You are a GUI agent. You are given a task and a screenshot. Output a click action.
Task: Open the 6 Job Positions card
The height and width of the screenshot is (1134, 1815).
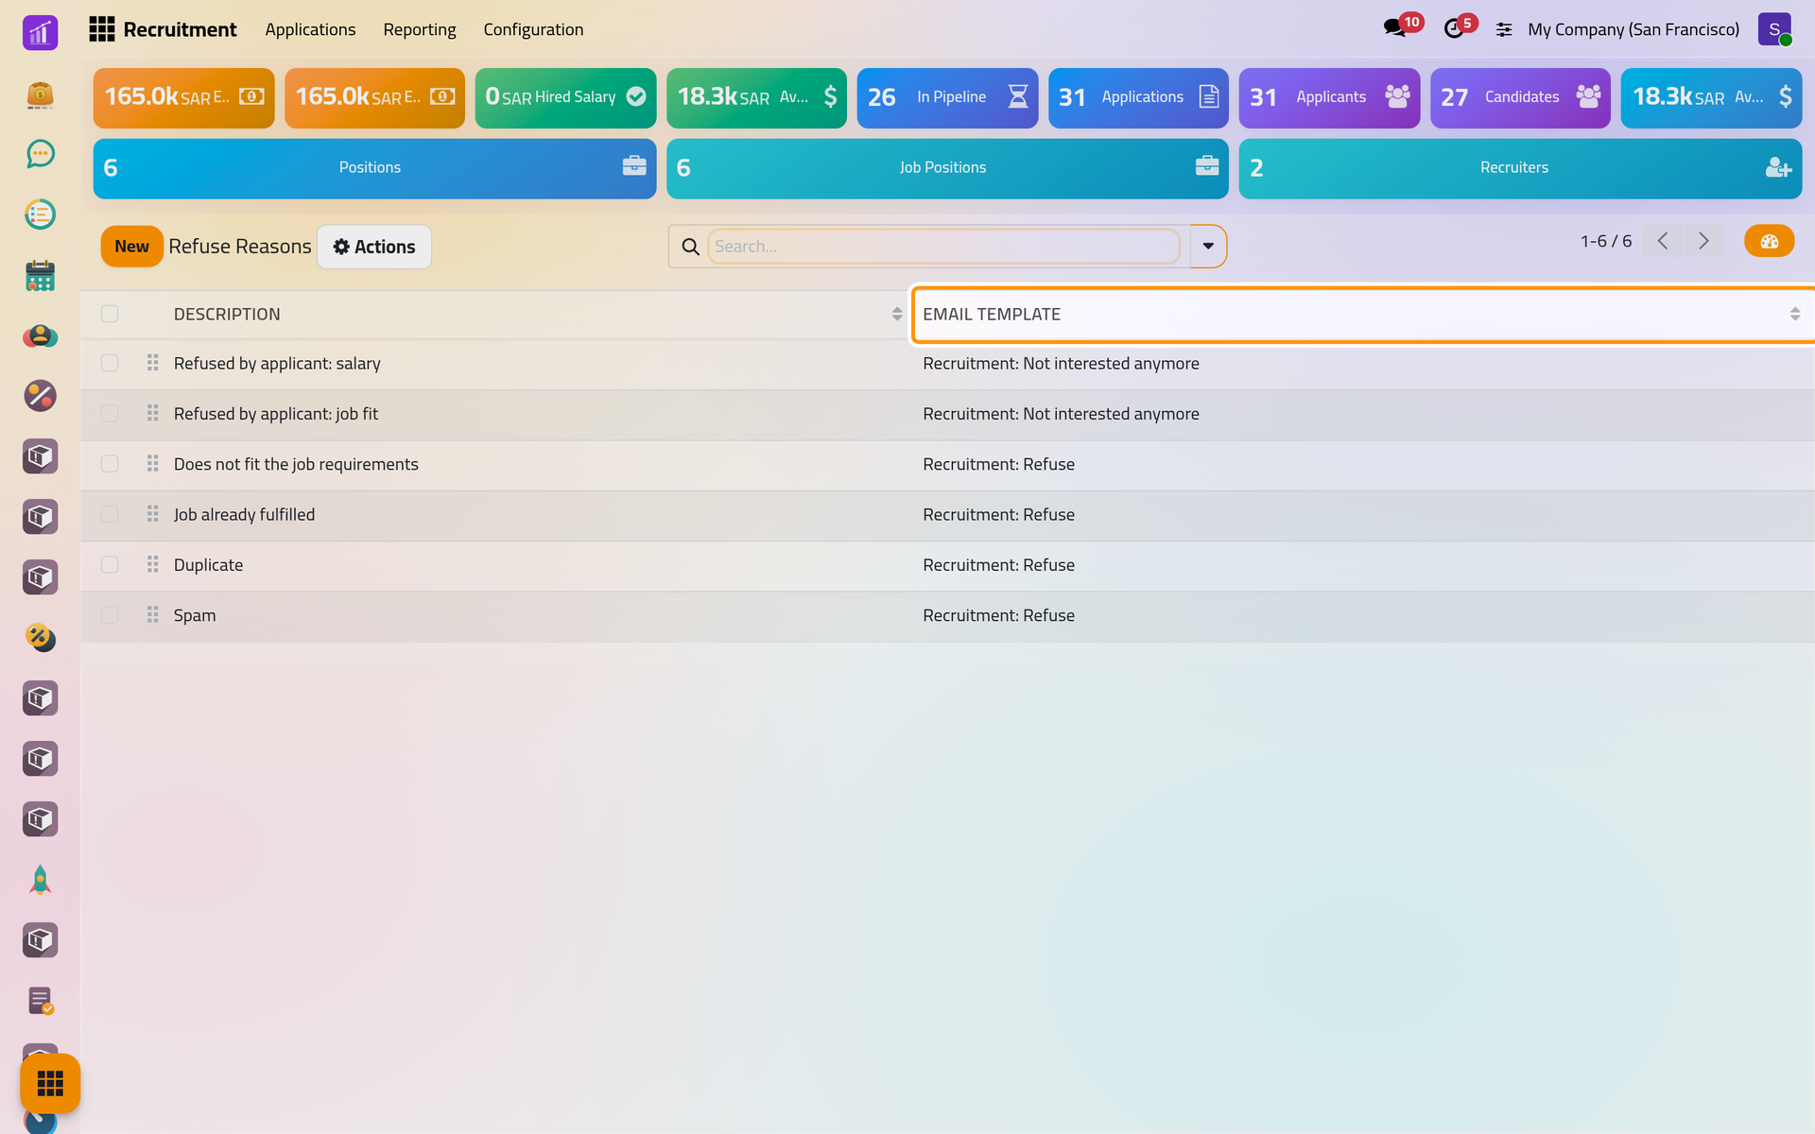947,168
